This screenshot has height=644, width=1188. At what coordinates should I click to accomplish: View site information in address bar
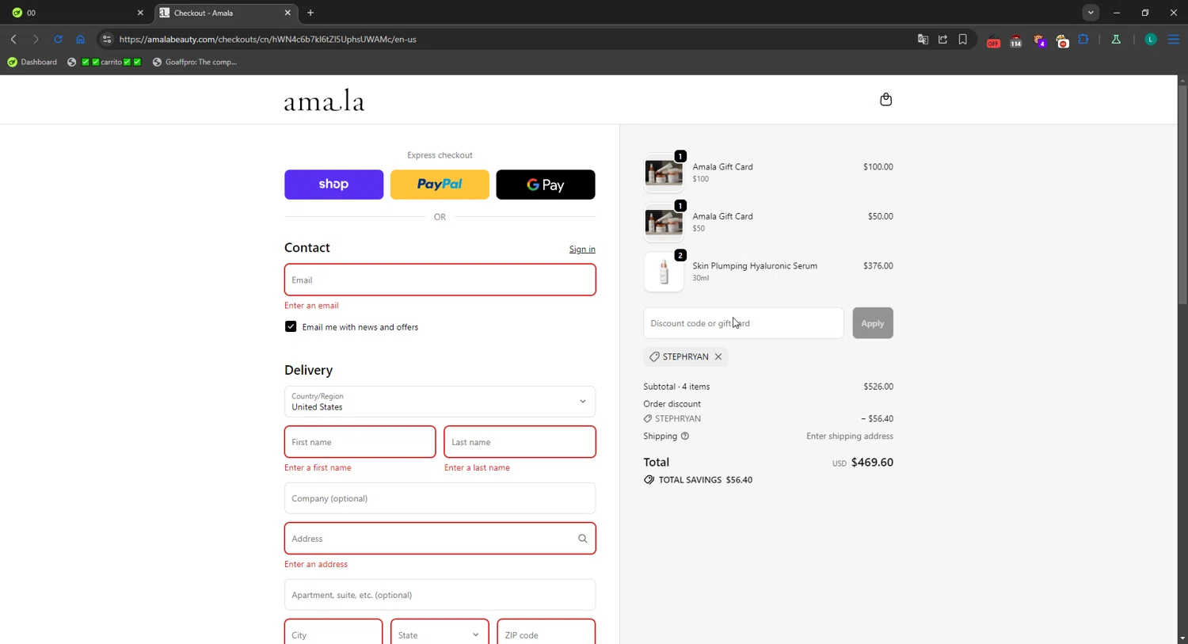pyautogui.click(x=107, y=39)
